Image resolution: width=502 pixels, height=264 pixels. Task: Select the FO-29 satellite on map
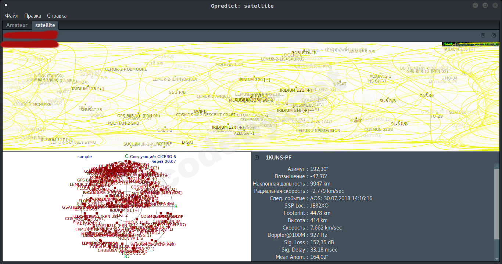(x=436, y=116)
